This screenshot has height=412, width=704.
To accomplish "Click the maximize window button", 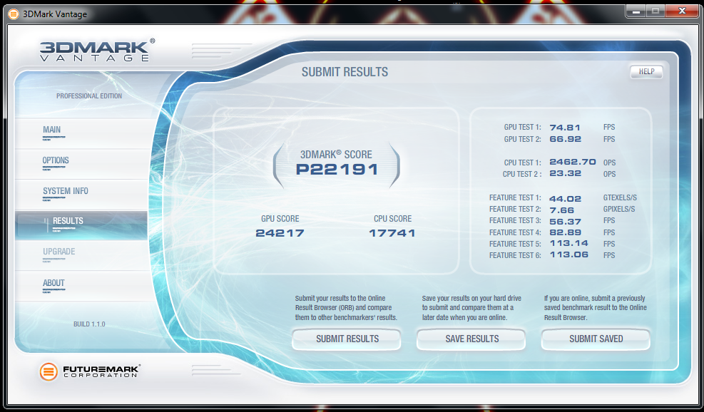I will (655, 11).
